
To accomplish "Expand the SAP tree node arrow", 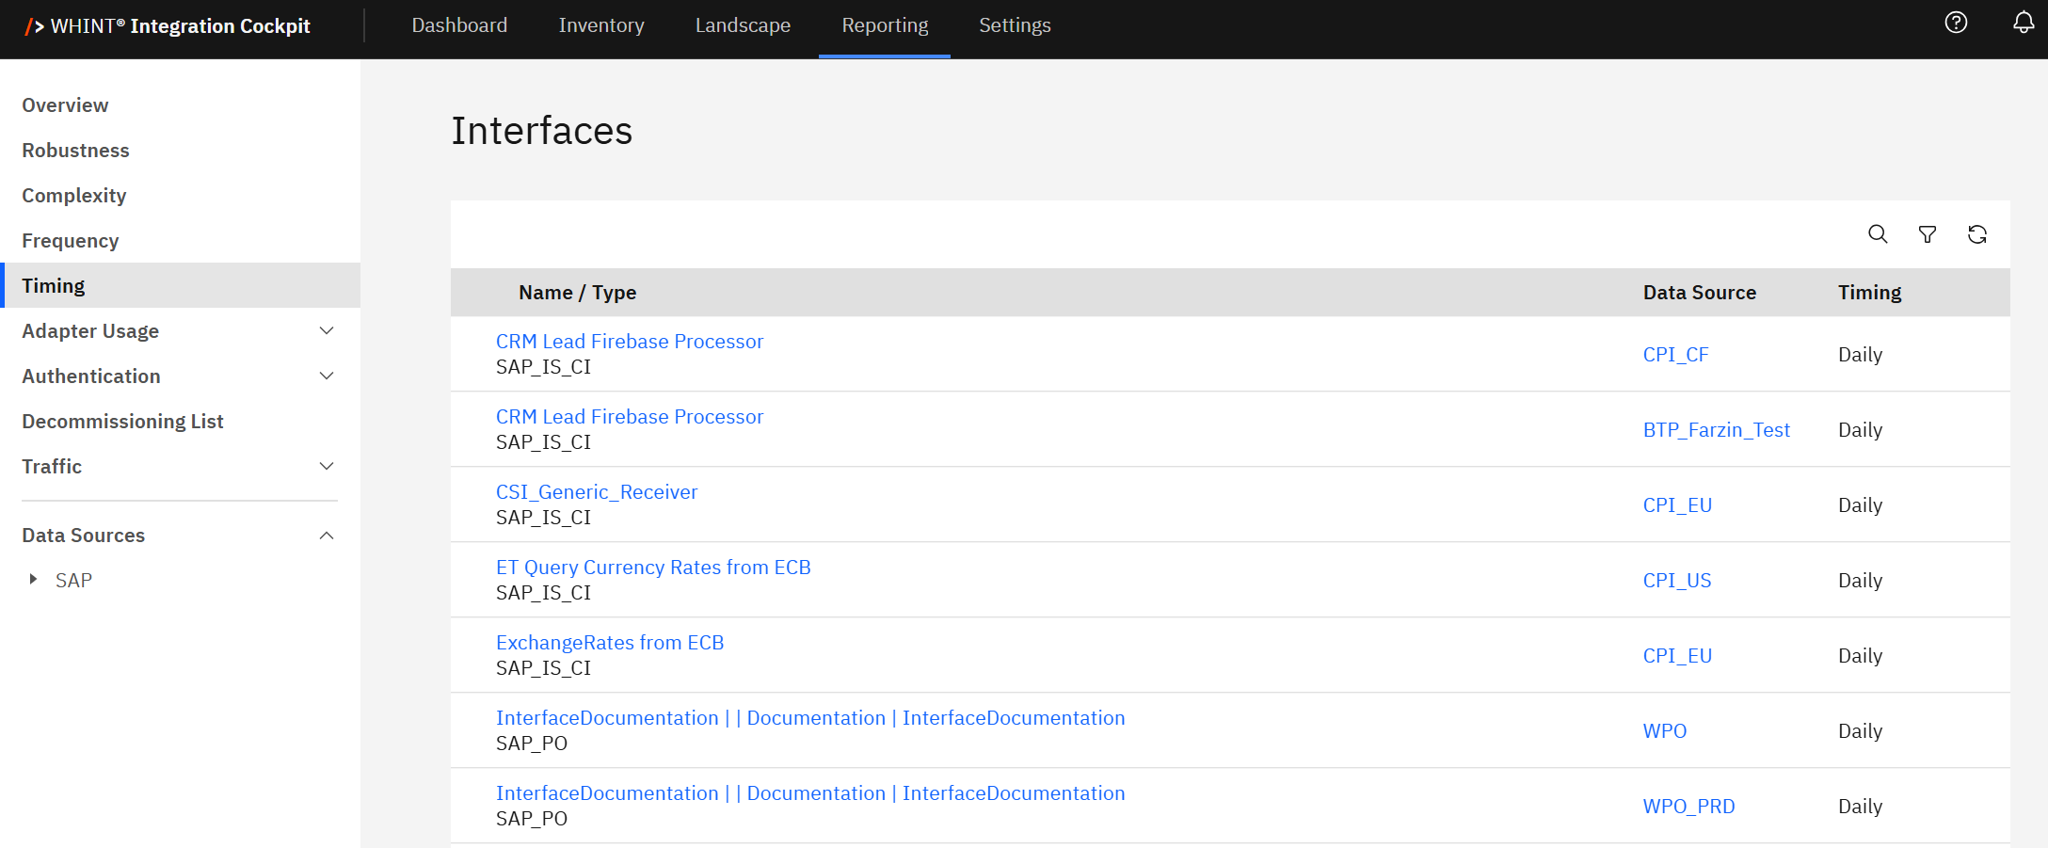I will coord(34,580).
